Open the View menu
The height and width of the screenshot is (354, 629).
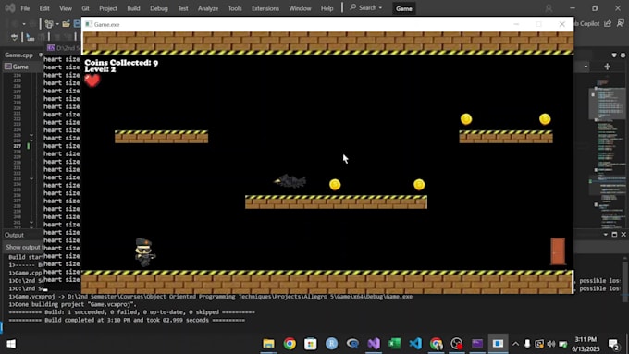[66, 8]
